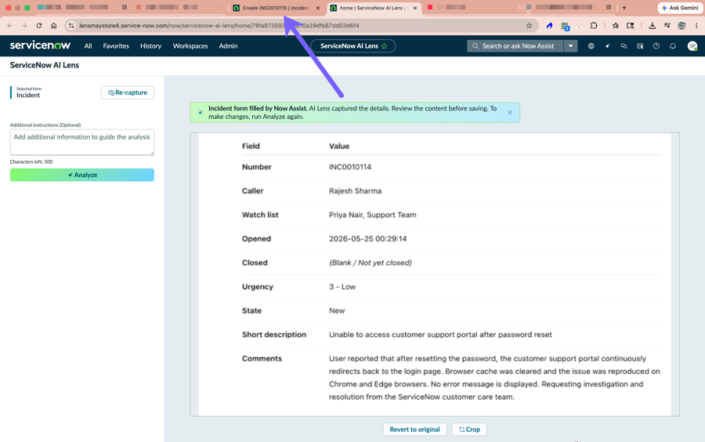705x442 pixels.
Task: Click the blue flame browser extension icon
Action: point(549,26)
